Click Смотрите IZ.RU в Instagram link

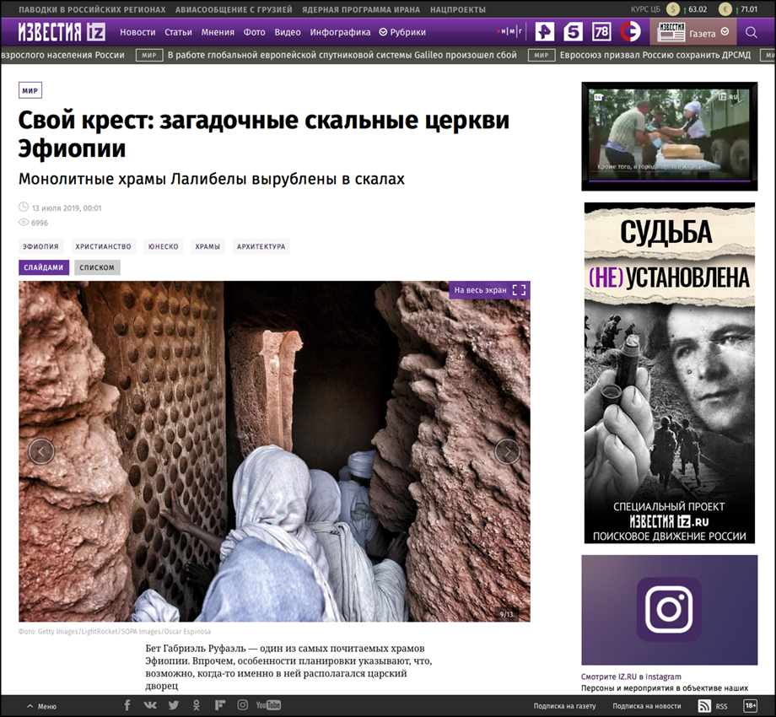click(x=631, y=677)
